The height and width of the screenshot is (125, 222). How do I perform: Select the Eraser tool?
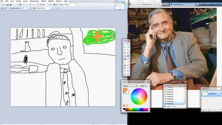(x=128, y=59)
